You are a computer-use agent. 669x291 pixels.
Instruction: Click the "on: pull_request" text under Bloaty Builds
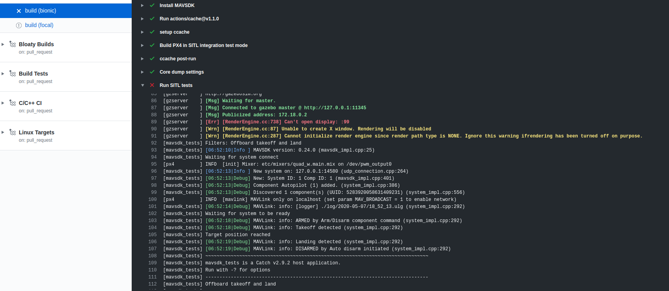click(35, 52)
